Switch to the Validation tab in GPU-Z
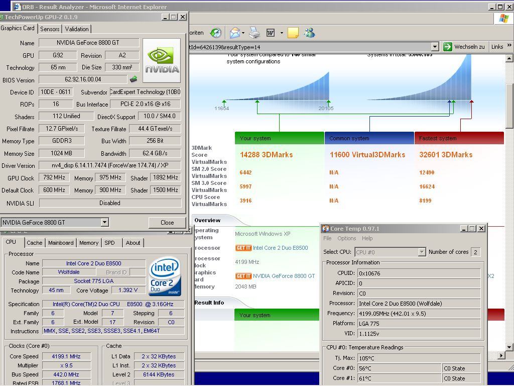 pos(77,29)
